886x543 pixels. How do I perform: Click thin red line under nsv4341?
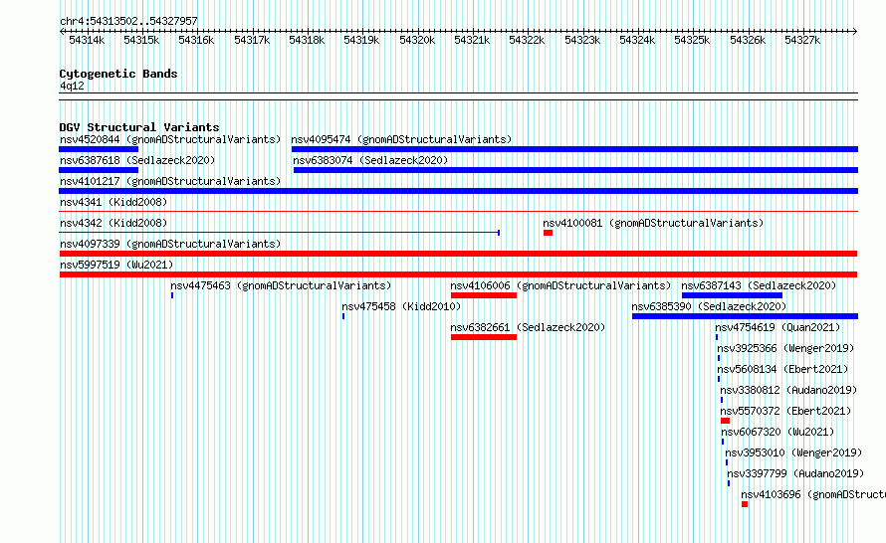click(x=458, y=212)
